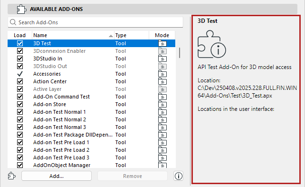This screenshot has width=305, height=187.
Task: Select the Add-on Test Normal 2 name
Action: point(59,119)
